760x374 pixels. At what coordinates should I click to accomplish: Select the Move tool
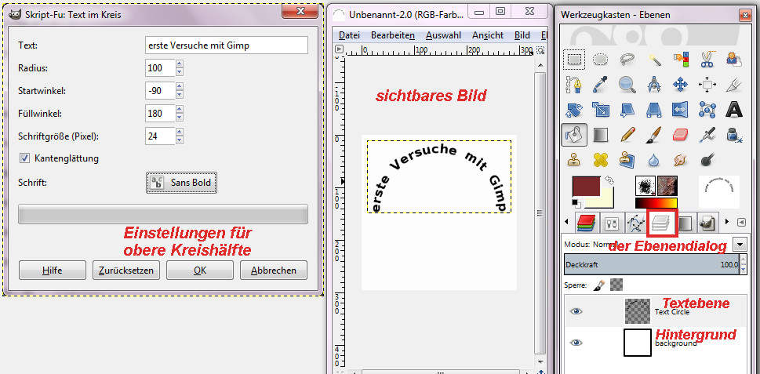tap(681, 85)
